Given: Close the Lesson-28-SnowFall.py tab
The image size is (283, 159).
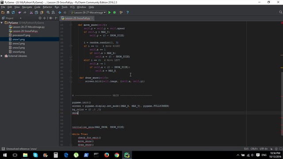Looking at the screenshot, I should coord(92,18).
